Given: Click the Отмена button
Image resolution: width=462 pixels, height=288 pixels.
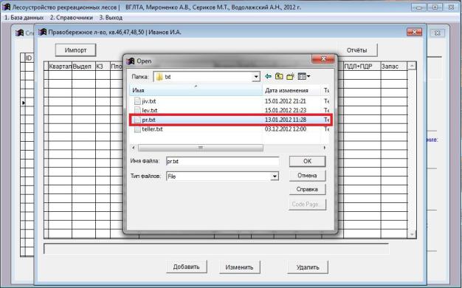Looking at the screenshot, I should (307, 176).
